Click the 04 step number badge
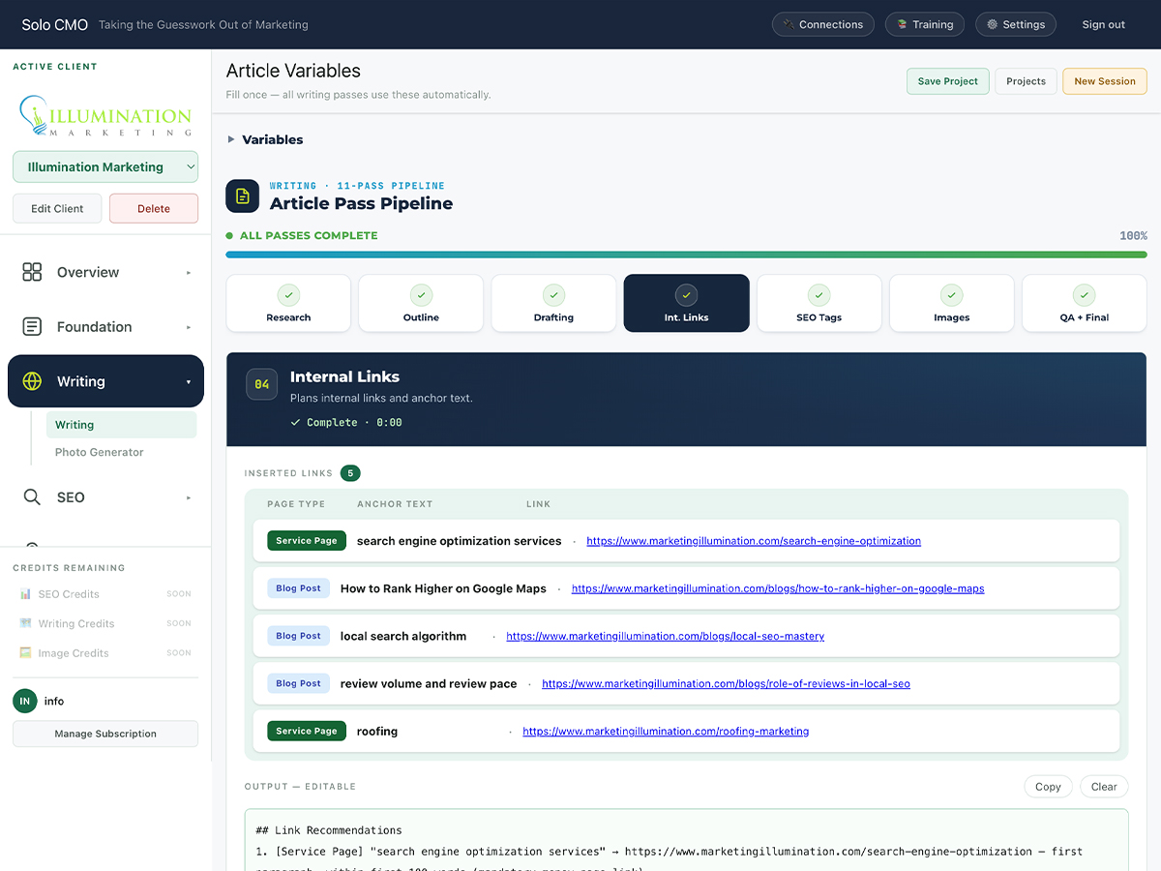This screenshot has height=871, width=1161. pyautogui.click(x=262, y=384)
